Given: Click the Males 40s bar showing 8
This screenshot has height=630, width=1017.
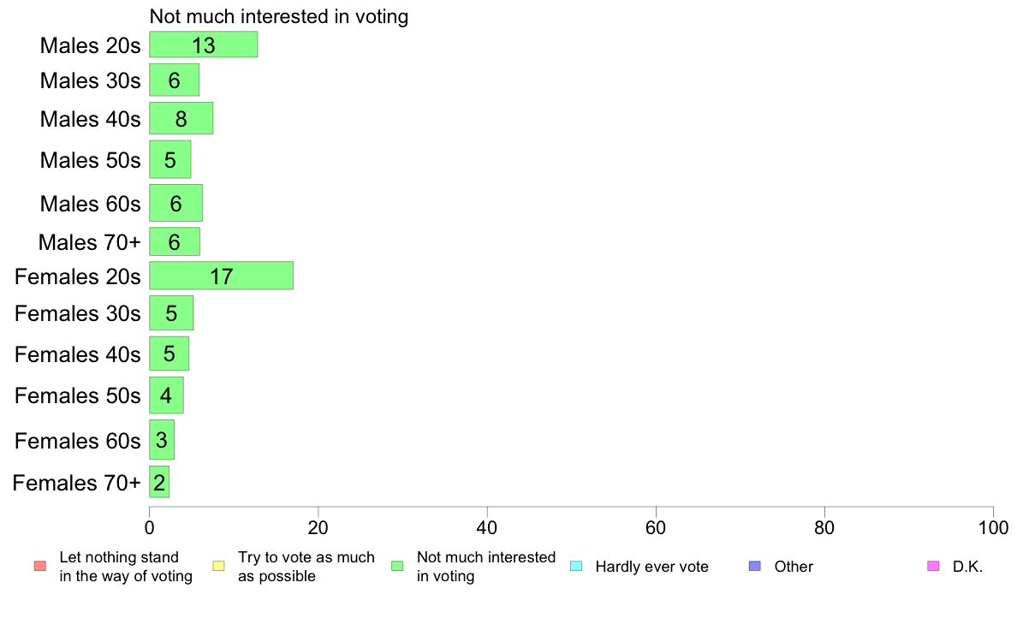Looking at the screenshot, I should pyautogui.click(x=181, y=118).
